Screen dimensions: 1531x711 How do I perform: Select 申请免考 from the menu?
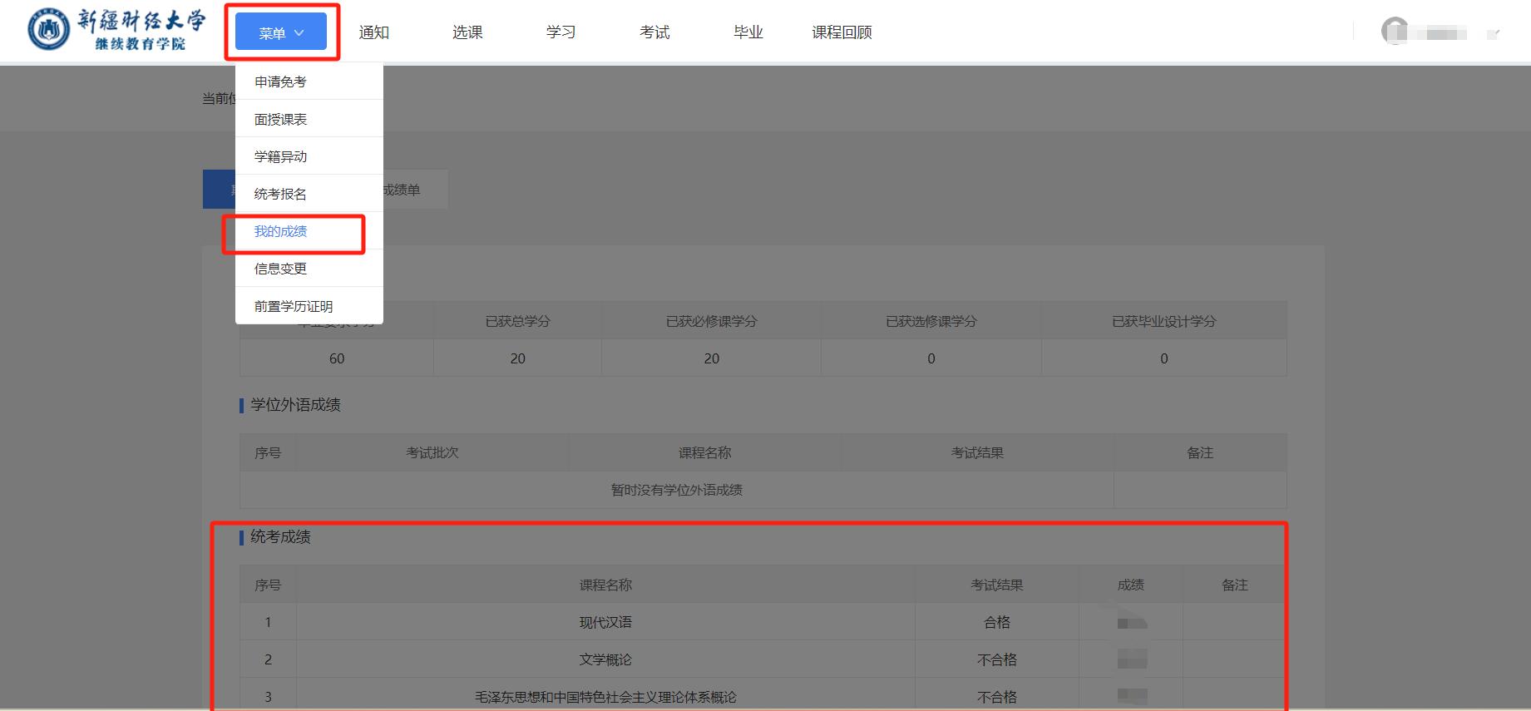[x=280, y=81]
